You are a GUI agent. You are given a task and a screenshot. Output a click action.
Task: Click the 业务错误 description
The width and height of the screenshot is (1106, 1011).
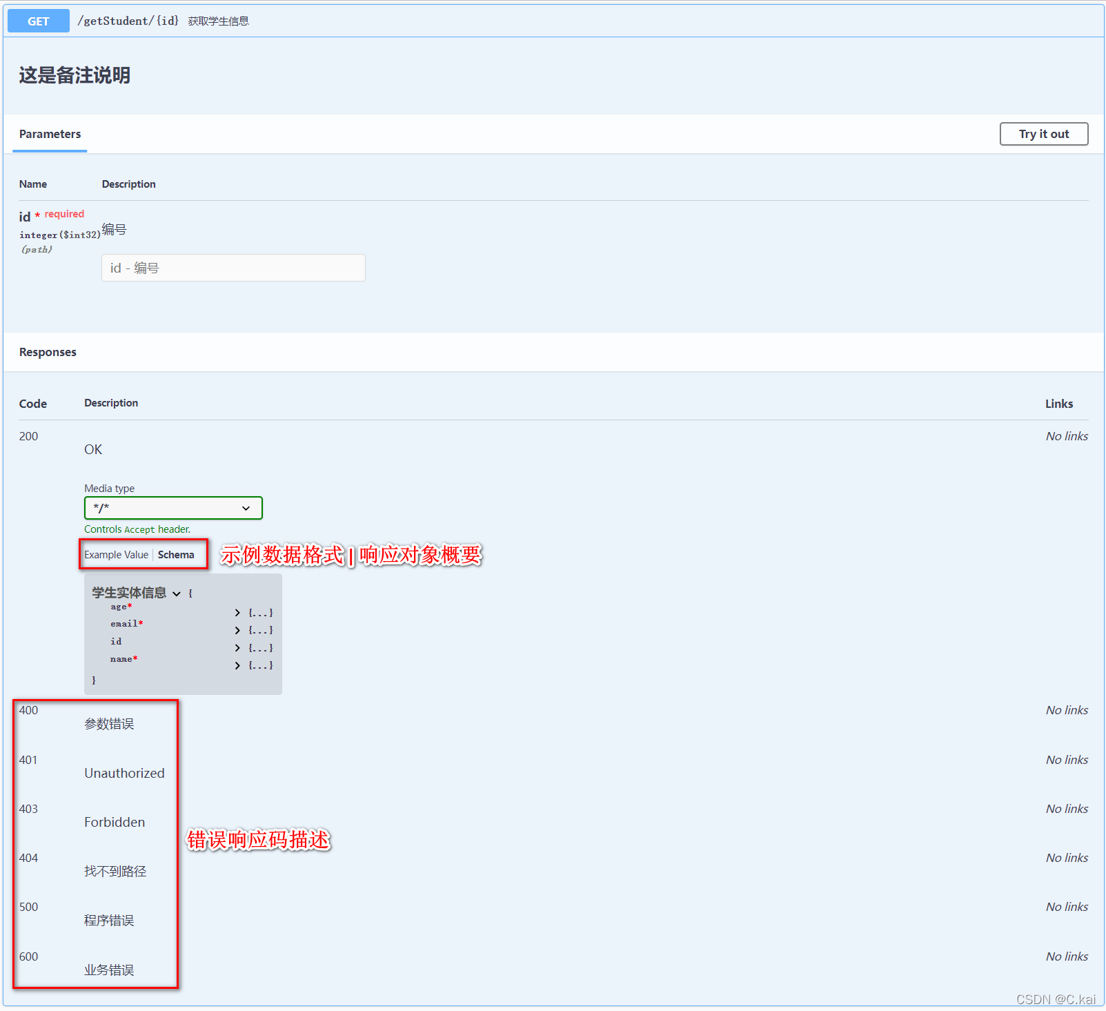[109, 970]
